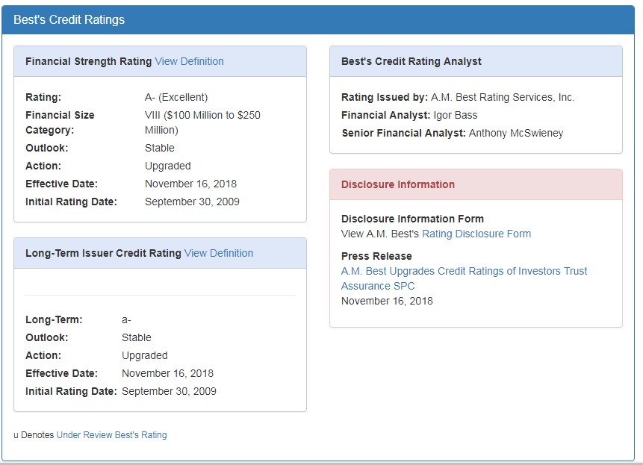This screenshot has width=643, height=465.
Task: Click Upgraded action under Long-Term Issuer Credit Rating
Action: [x=145, y=355]
